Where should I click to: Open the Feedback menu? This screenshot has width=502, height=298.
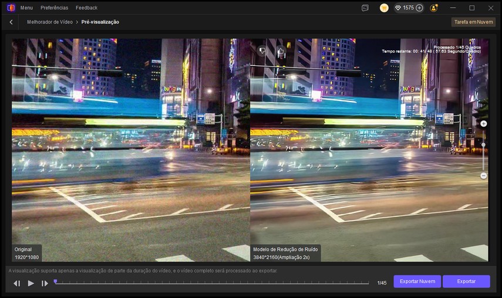pyautogui.click(x=86, y=8)
